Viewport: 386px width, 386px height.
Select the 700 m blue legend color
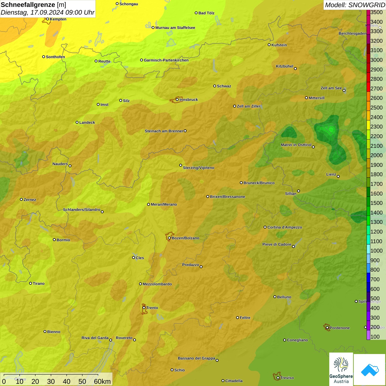tap(368, 278)
